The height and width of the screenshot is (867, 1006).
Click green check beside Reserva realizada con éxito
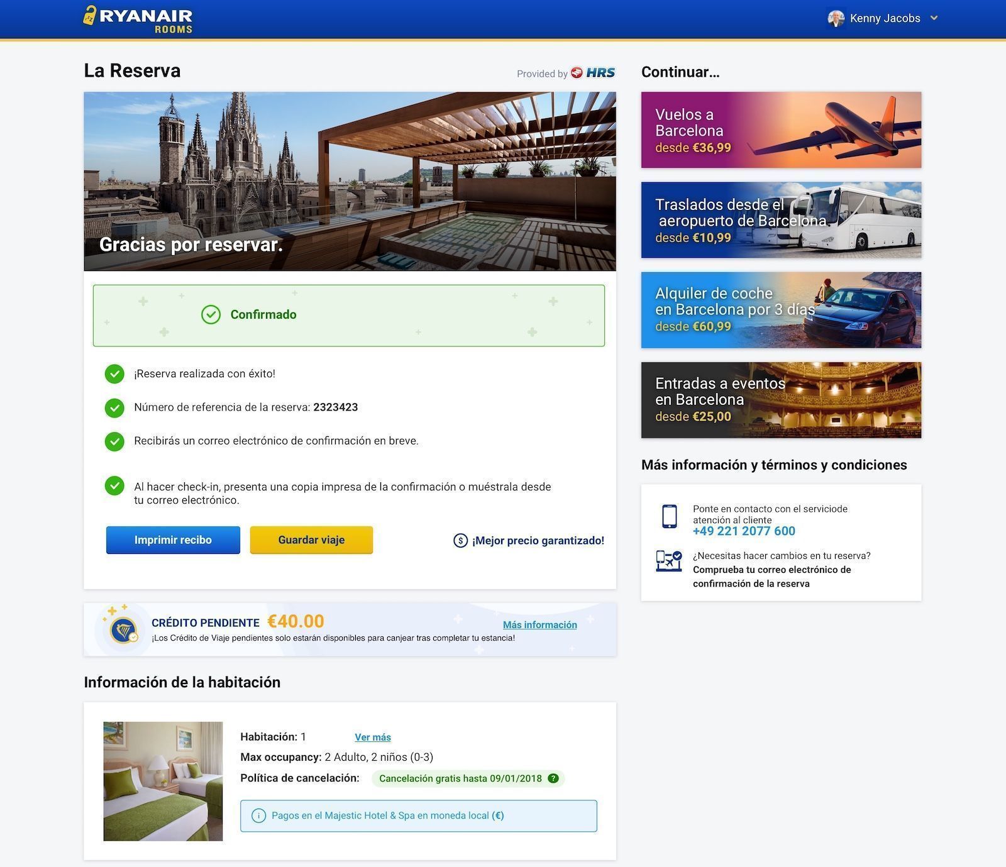pyautogui.click(x=114, y=373)
